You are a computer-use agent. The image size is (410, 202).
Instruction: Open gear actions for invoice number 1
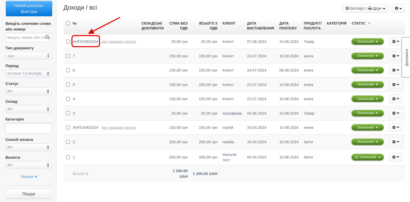pyautogui.click(x=395, y=157)
